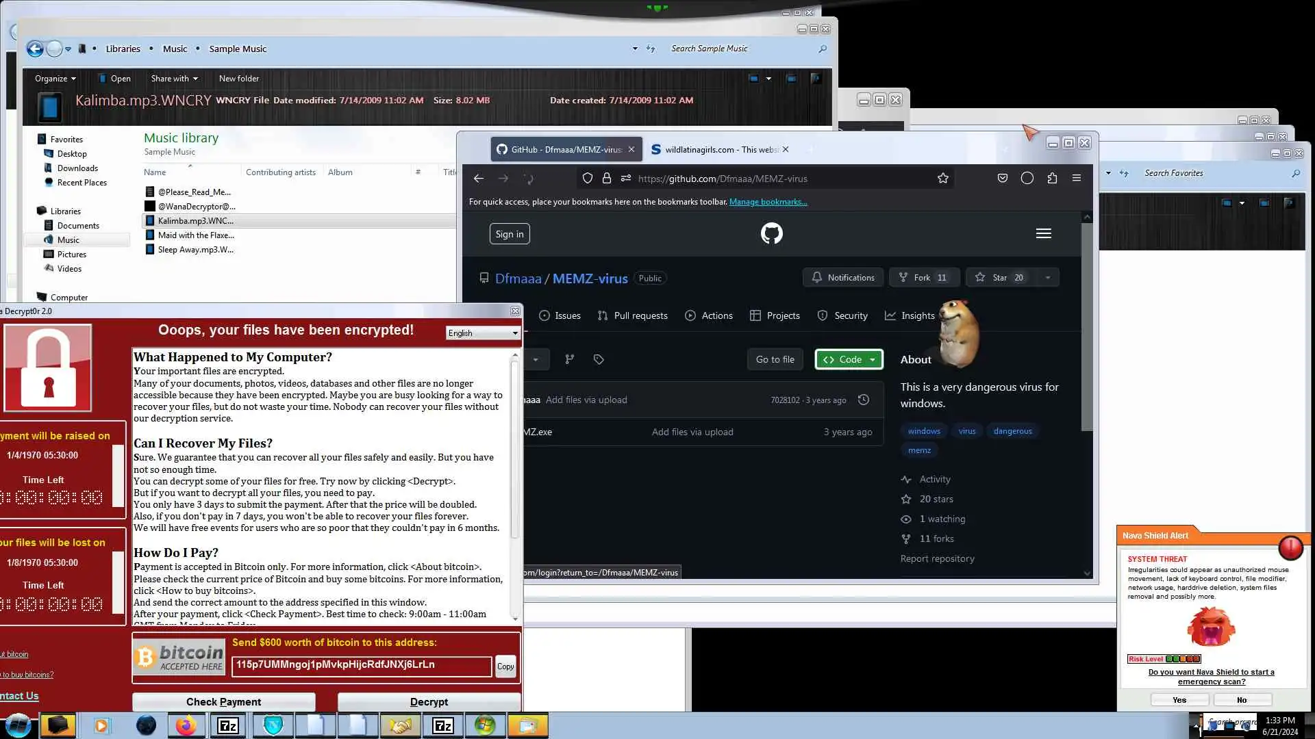Select Music in the Libraries tree
Viewport: 1315px width, 739px height.
(68, 240)
